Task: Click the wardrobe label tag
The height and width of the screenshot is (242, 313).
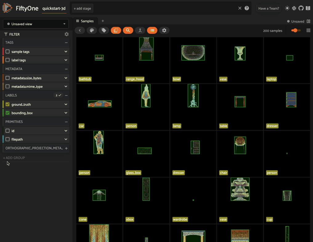Action: pyautogui.click(x=180, y=220)
